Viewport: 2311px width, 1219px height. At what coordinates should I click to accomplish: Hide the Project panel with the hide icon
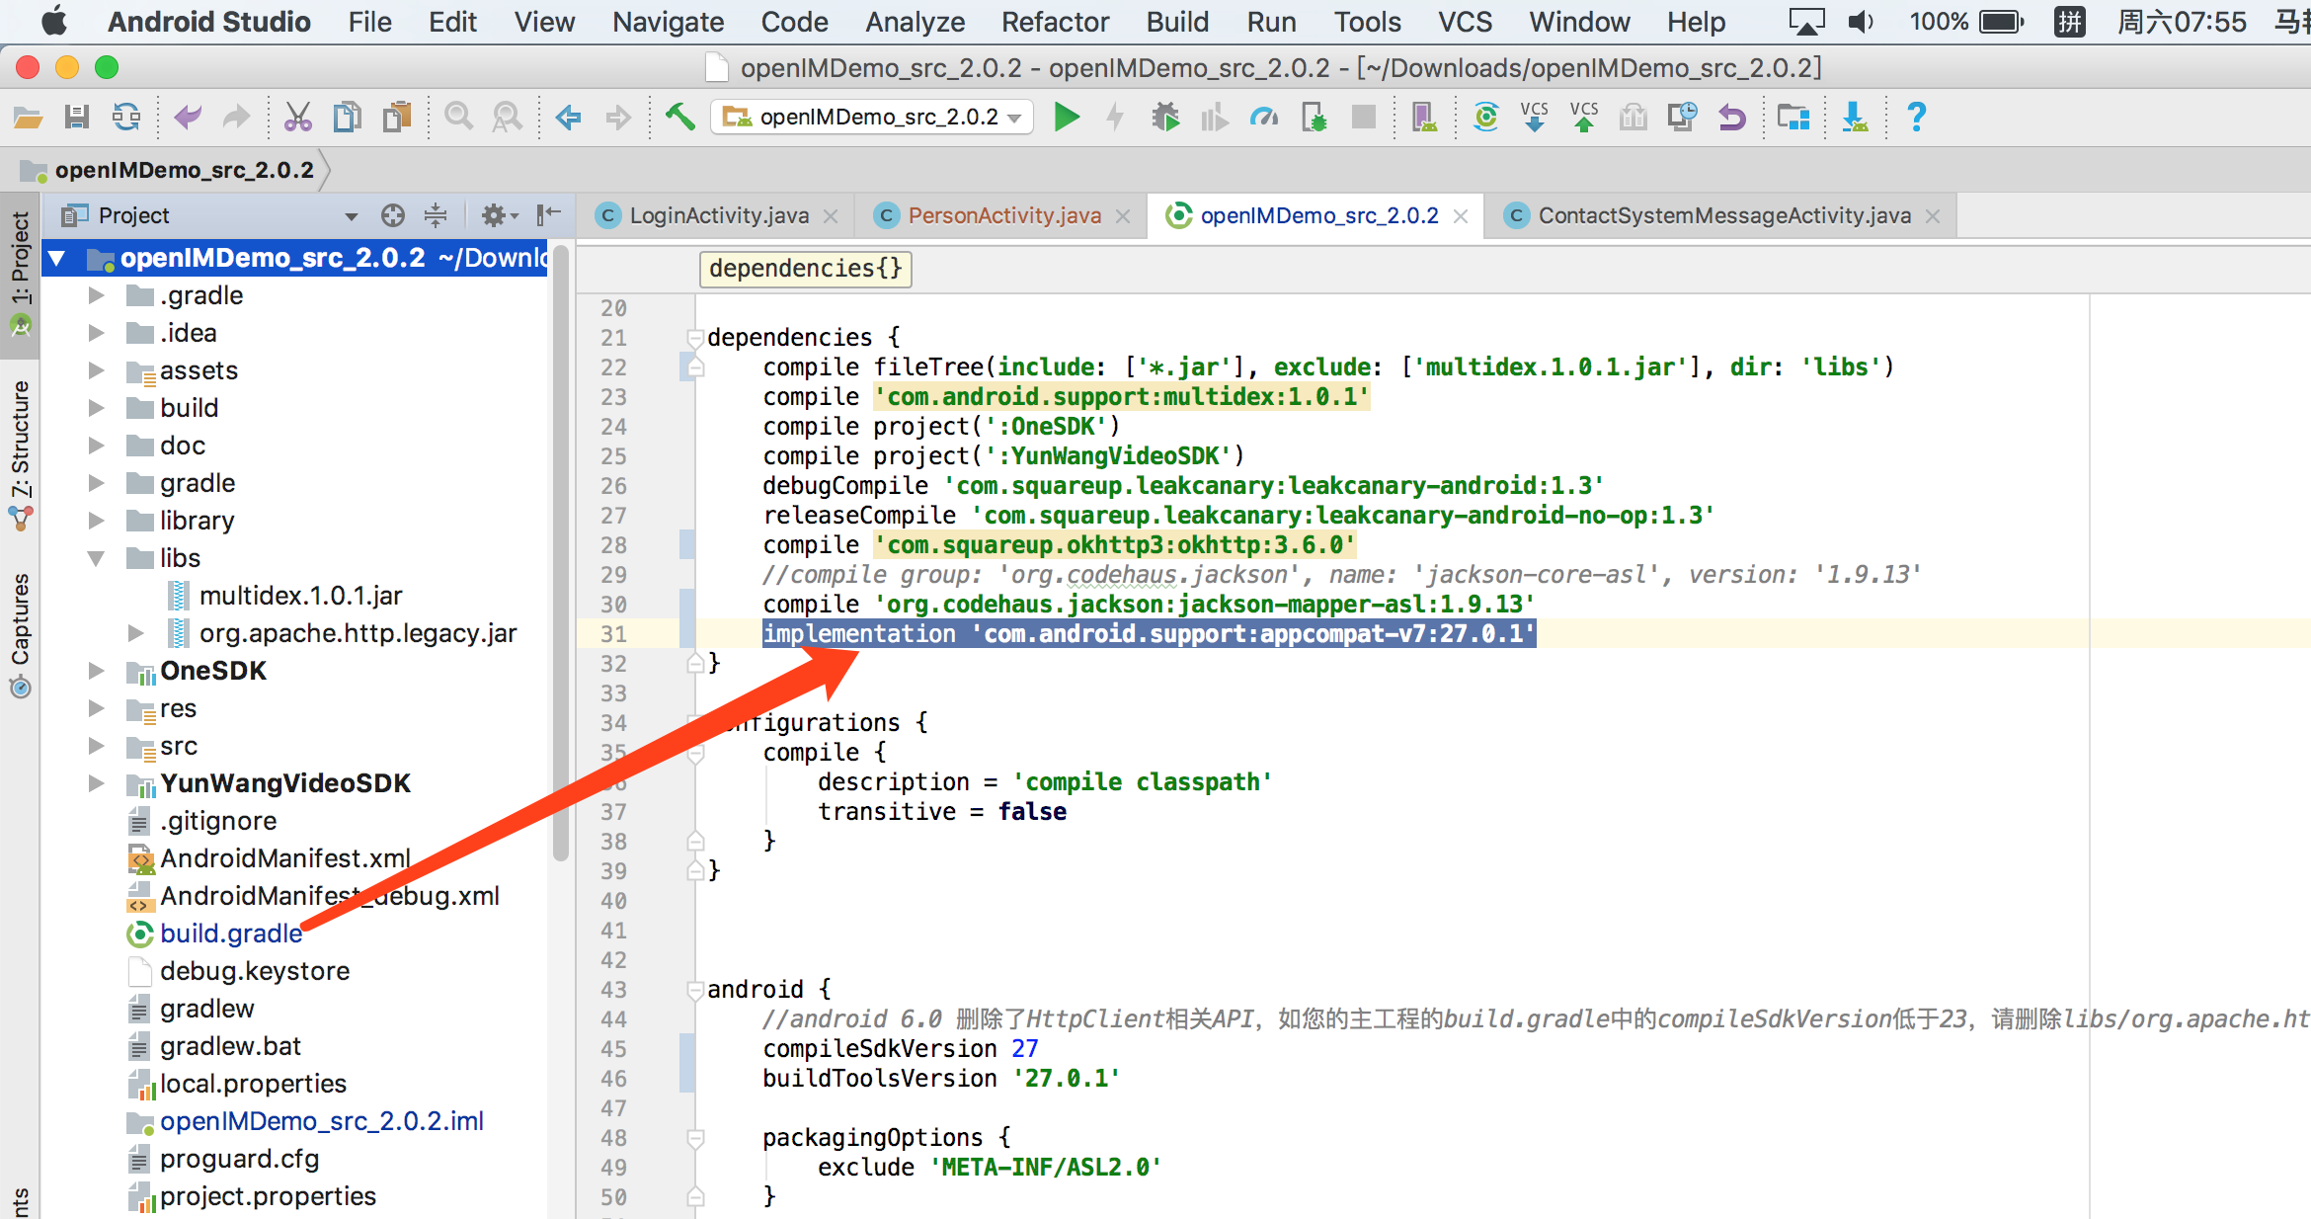(549, 214)
